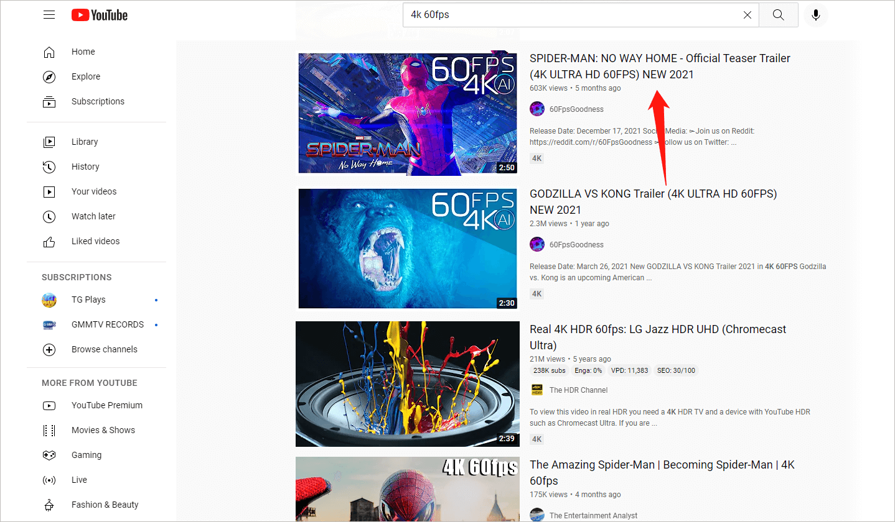The height and width of the screenshot is (522, 895).
Task: View watch History
Action: point(85,167)
